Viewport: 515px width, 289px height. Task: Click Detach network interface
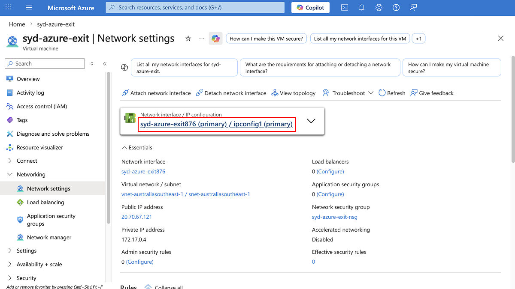(231, 93)
